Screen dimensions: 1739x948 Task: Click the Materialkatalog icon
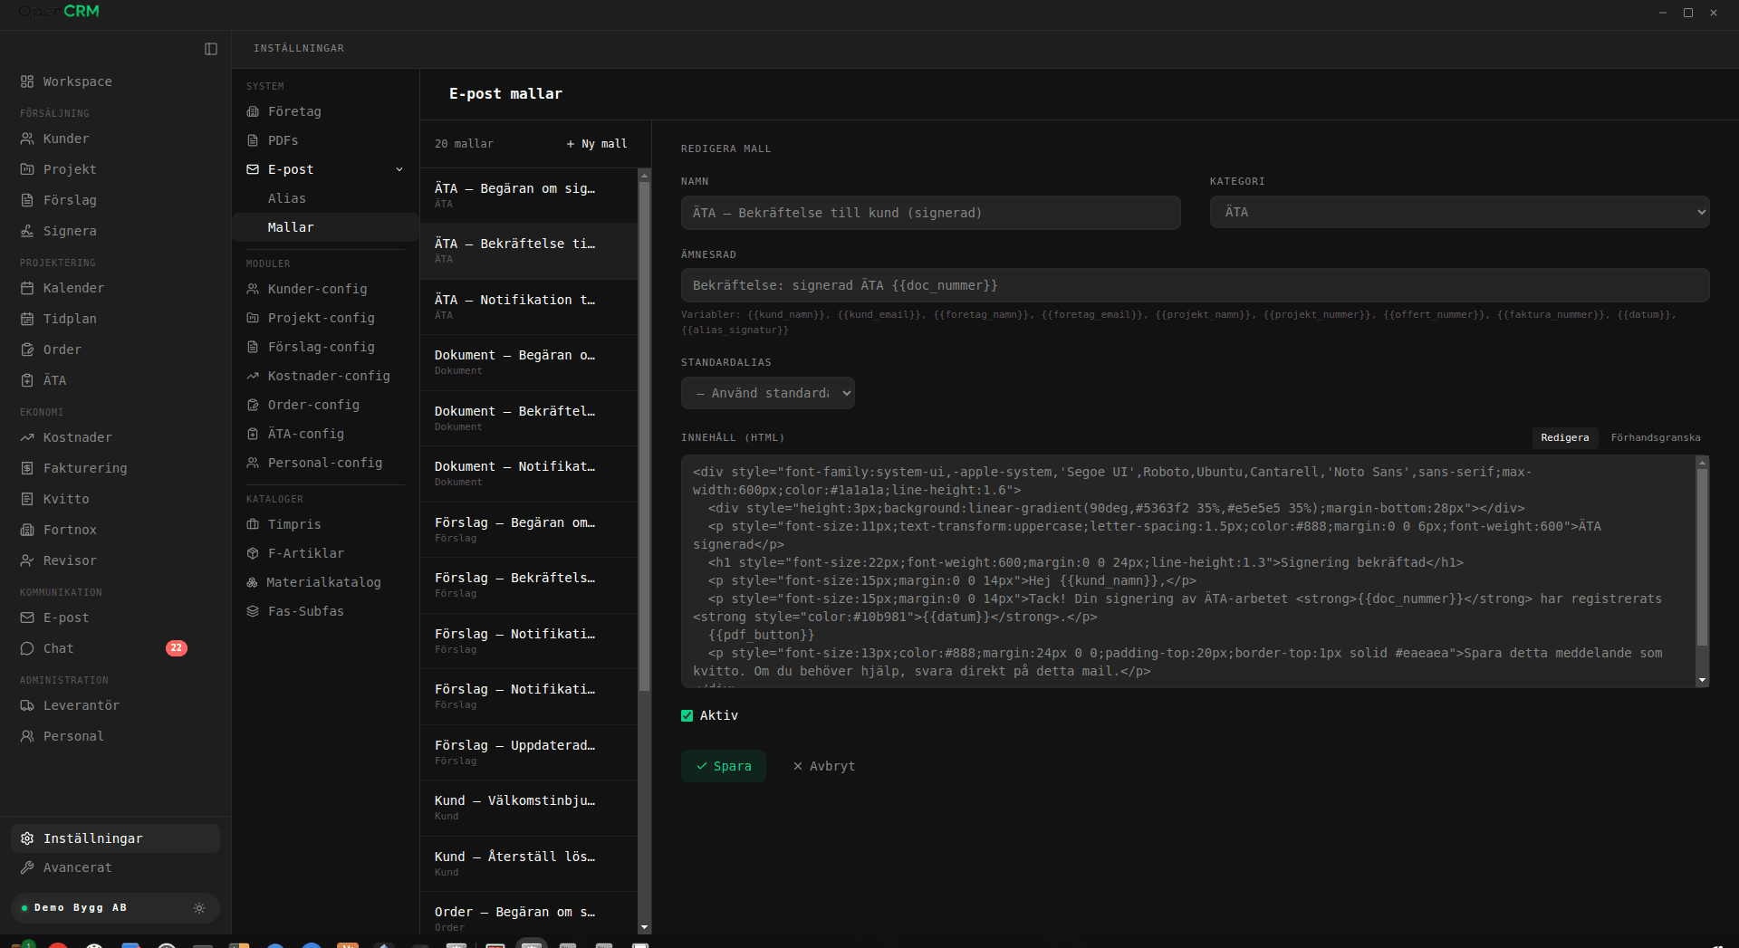click(x=253, y=582)
